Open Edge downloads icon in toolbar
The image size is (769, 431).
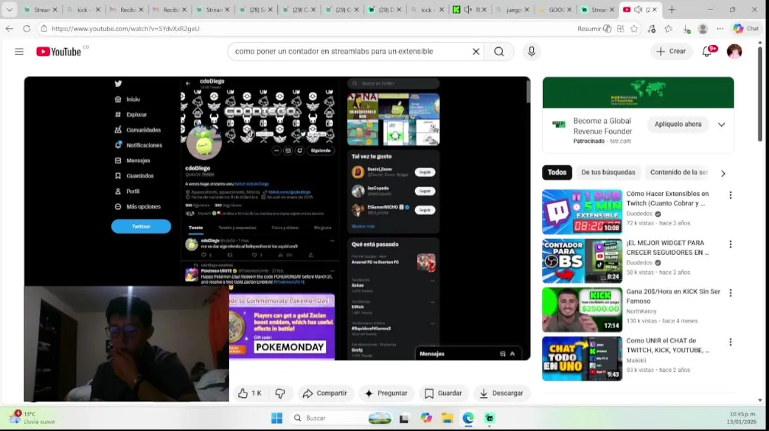coord(686,29)
